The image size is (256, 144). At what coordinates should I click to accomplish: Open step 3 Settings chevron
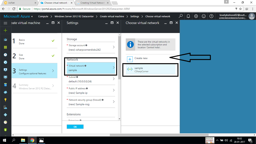pos(53,71)
